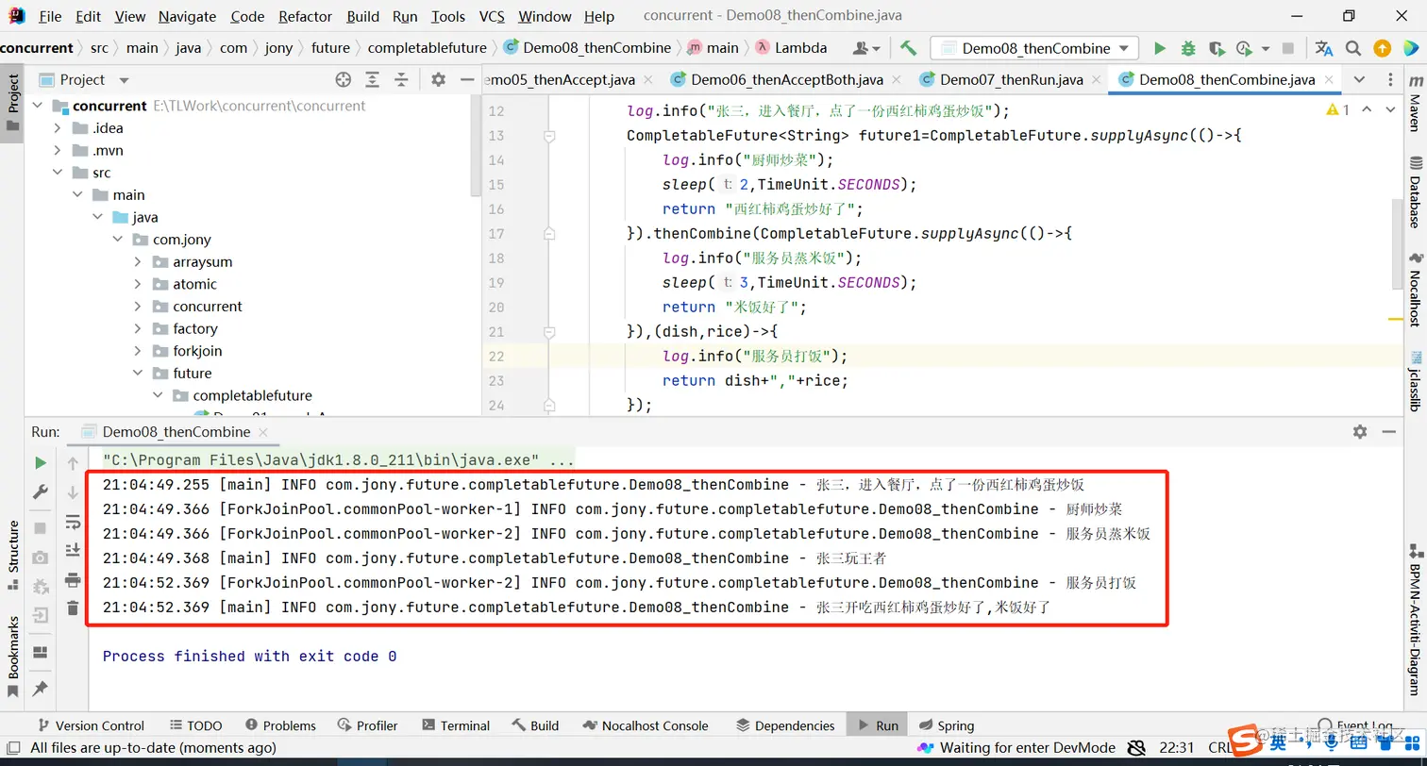The height and width of the screenshot is (766, 1427).
Task: Expand the .idea folder
Action: [58, 128]
